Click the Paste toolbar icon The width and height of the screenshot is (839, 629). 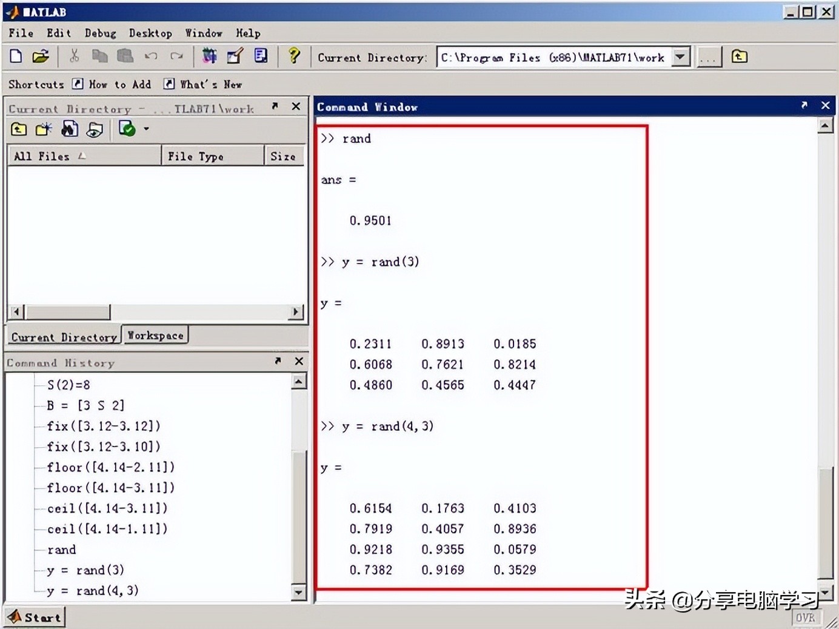click(125, 56)
